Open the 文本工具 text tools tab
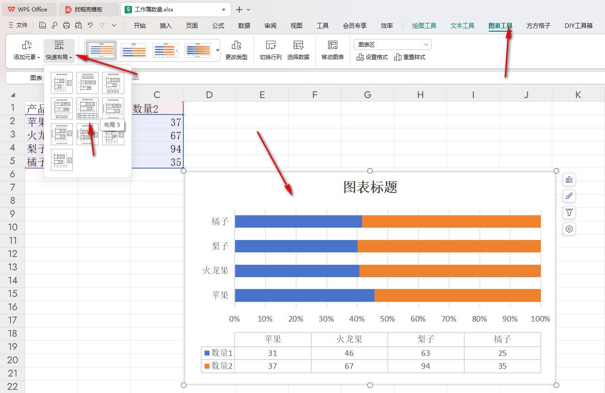The image size is (605, 393). (x=462, y=26)
